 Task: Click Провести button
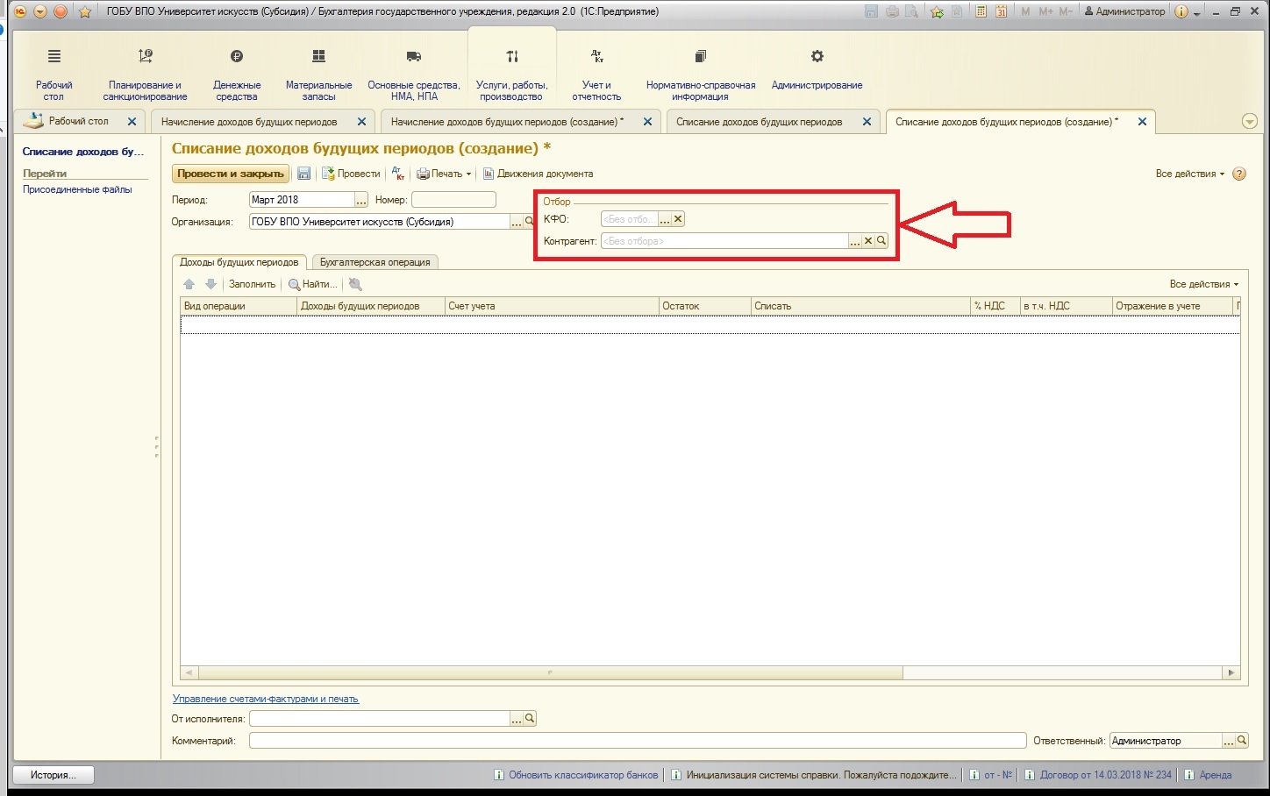tap(351, 174)
